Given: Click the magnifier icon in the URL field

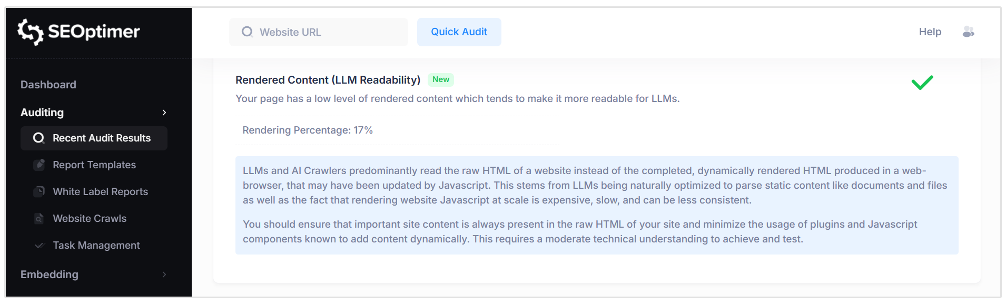Looking at the screenshot, I should point(247,32).
